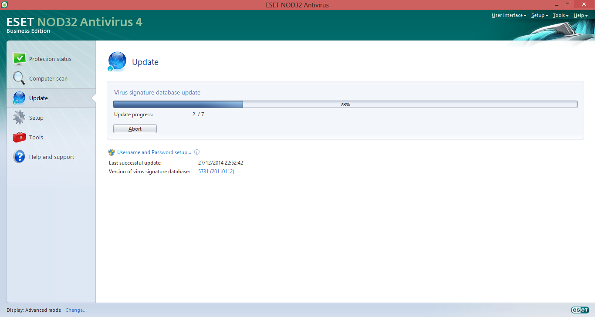
Task: Click the large Update globe header icon
Action: coord(117,61)
